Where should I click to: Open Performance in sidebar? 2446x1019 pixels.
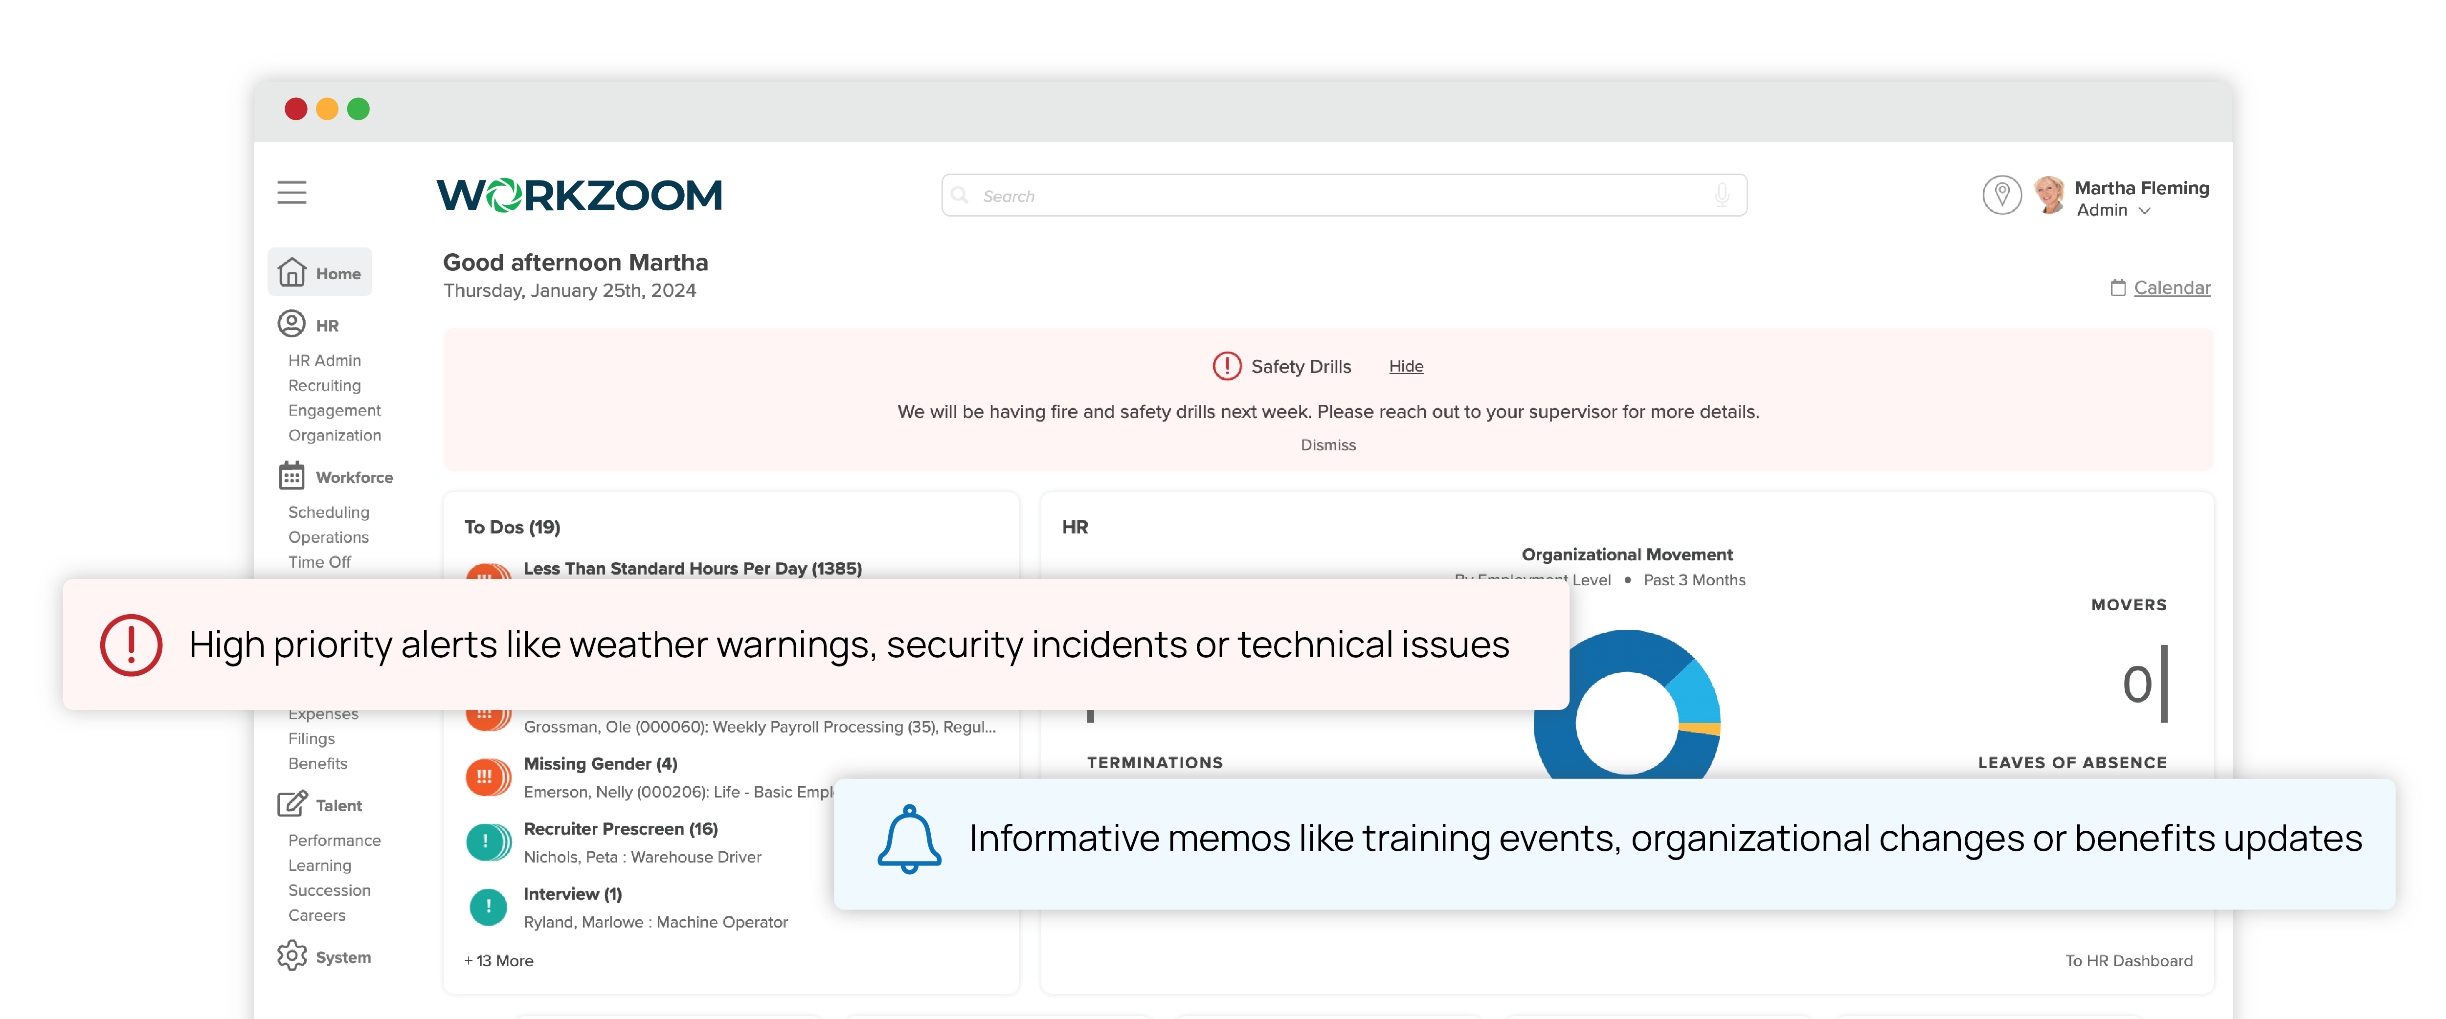tap(334, 841)
